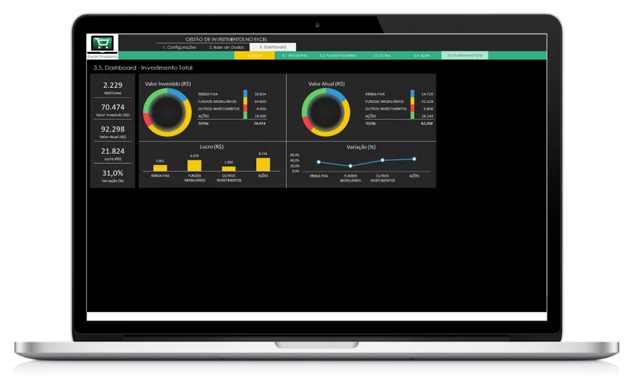The width and height of the screenshot is (634, 379).
Task: Click red Outros Investimentos swatch in Valor Atual legend
Action: (412, 108)
